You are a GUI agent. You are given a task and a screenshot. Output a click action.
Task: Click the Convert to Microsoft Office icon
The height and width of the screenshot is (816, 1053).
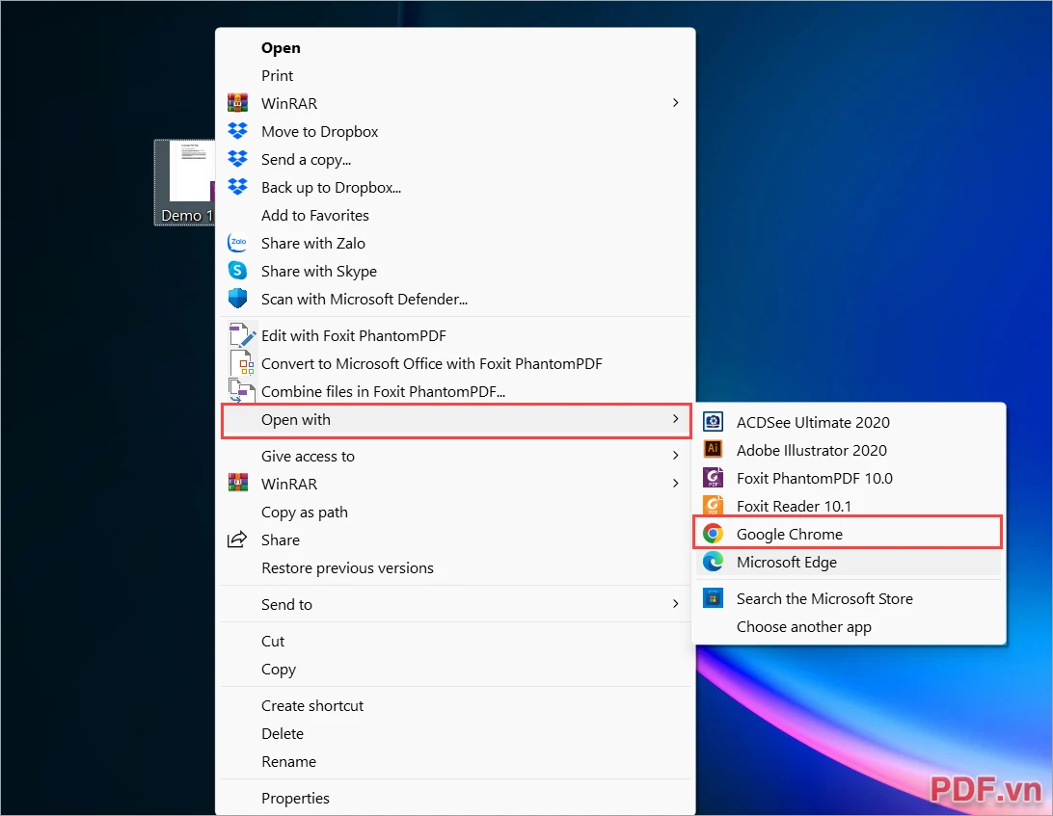click(242, 363)
